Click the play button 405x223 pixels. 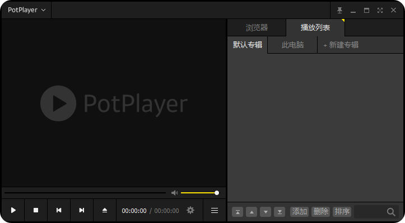point(13,210)
